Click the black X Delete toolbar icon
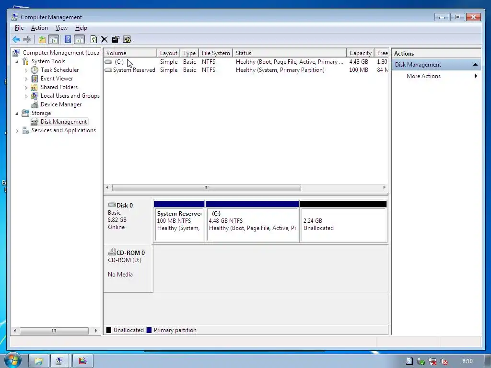 point(104,39)
